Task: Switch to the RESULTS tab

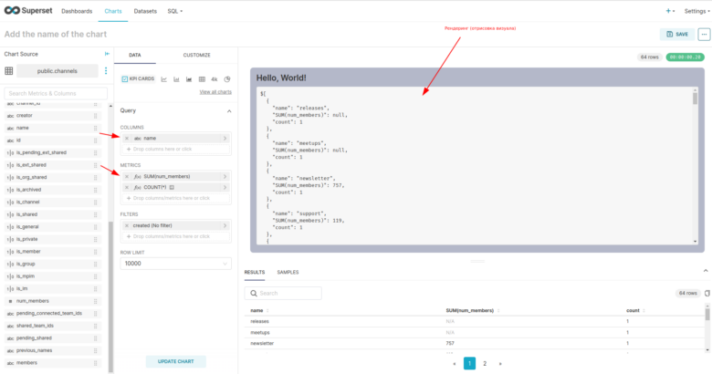Action: pos(255,273)
